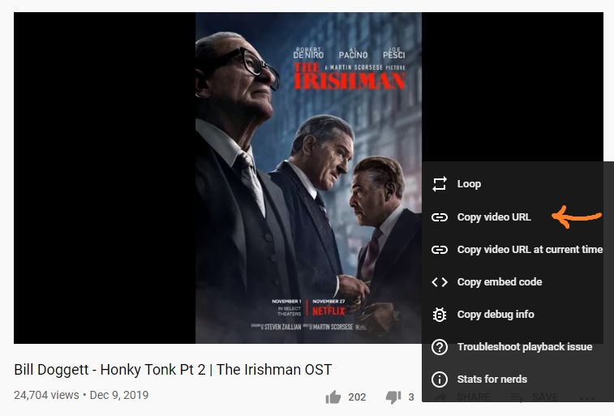Click the angle brackets embed code icon
The height and width of the screenshot is (416, 614).
click(440, 282)
